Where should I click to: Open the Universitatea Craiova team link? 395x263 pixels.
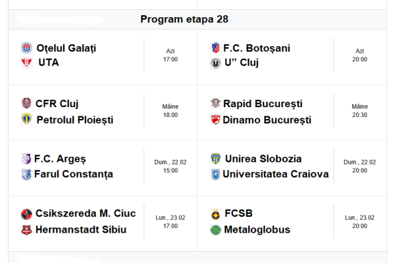[275, 174]
